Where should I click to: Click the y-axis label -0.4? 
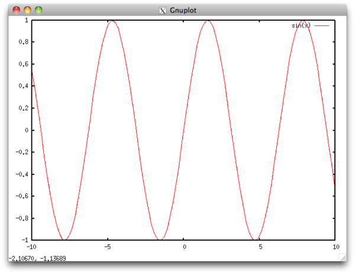pos(22,174)
